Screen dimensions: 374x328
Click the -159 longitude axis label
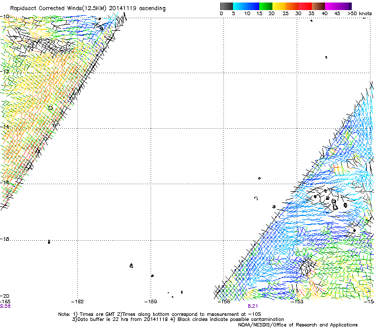[151, 302]
